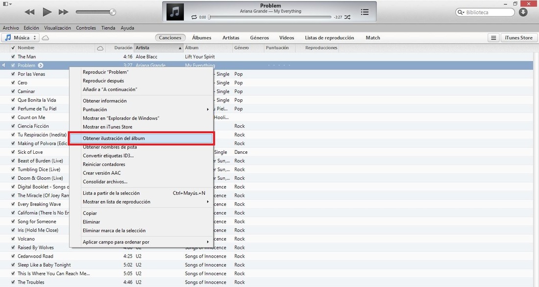Image resolution: width=539 pixels, height=287 pixels.
Task: Uncheck the checkbox for Count on Me
Action: tap(13, 117)
